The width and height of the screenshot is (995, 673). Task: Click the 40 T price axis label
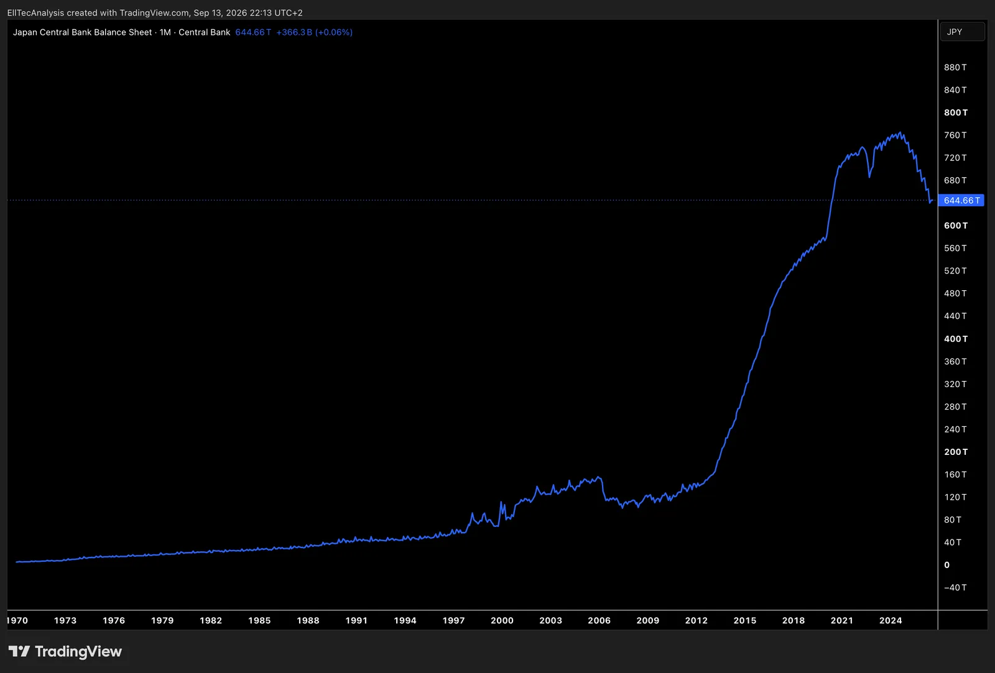[x=953, y=543]
